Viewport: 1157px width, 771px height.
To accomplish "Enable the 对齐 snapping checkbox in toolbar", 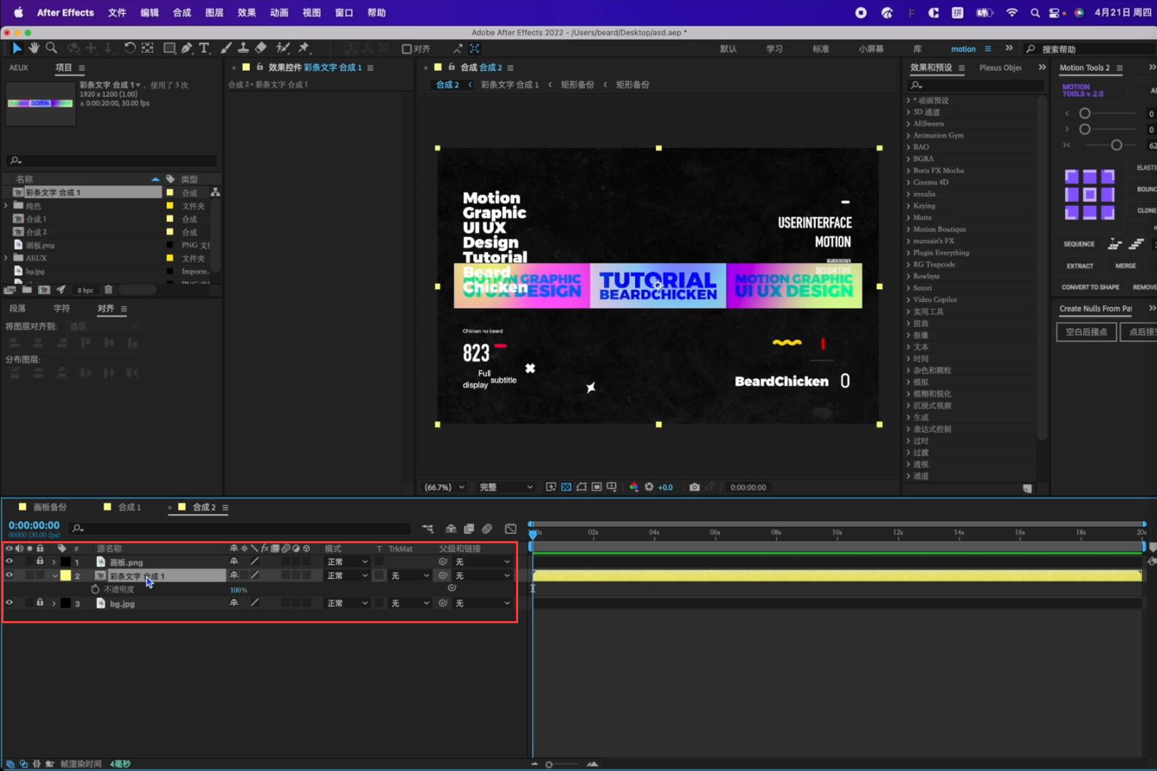I will point(407,49).
